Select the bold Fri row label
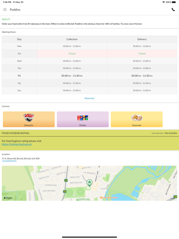The height and width of the screenshot is (239, 179). pyautogui.click(x=19, y=76)
